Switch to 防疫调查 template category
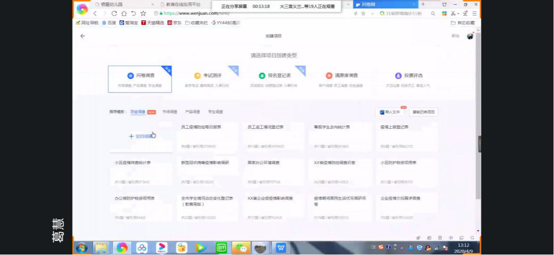554x255 pixels. (x=138, y=112)
